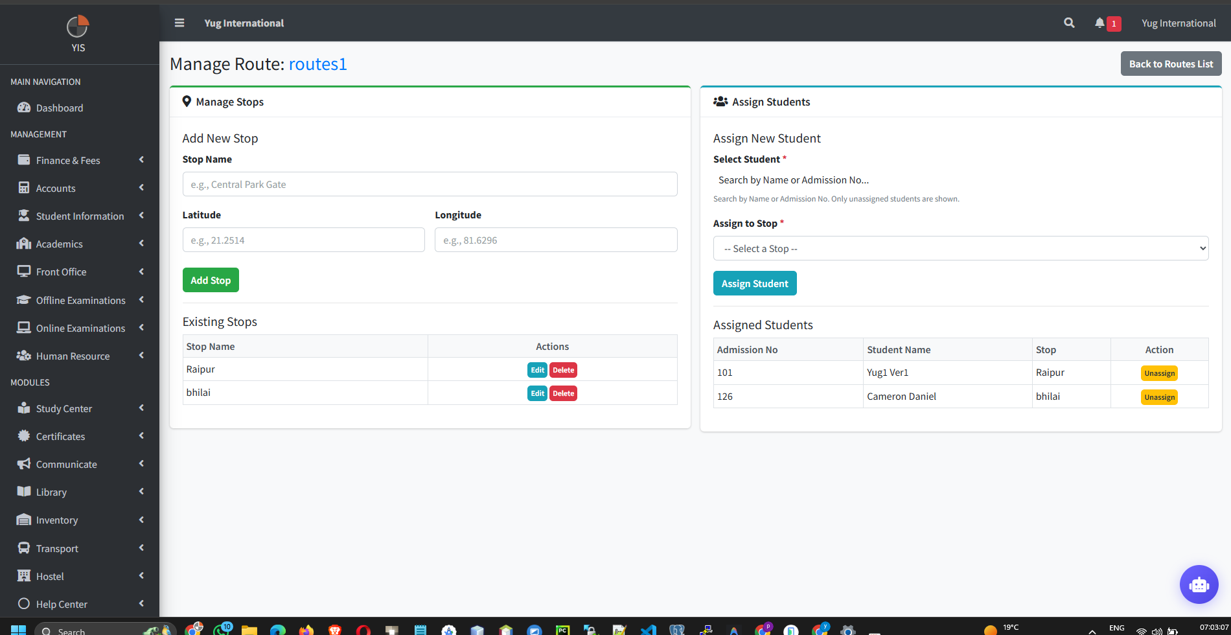Click the Communicate megaphone icon
The image size is (1231, 635).
click(23, 463)
